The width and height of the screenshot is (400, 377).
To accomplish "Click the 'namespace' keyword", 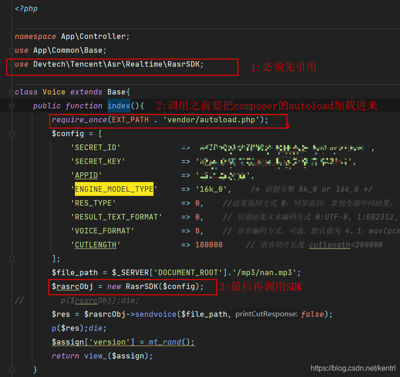I will pos(36,37).
